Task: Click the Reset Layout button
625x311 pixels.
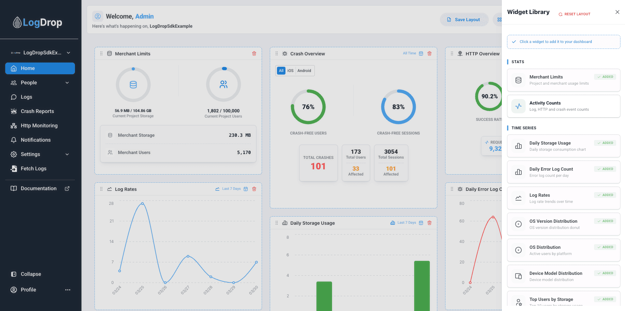Action: [574, 14]
